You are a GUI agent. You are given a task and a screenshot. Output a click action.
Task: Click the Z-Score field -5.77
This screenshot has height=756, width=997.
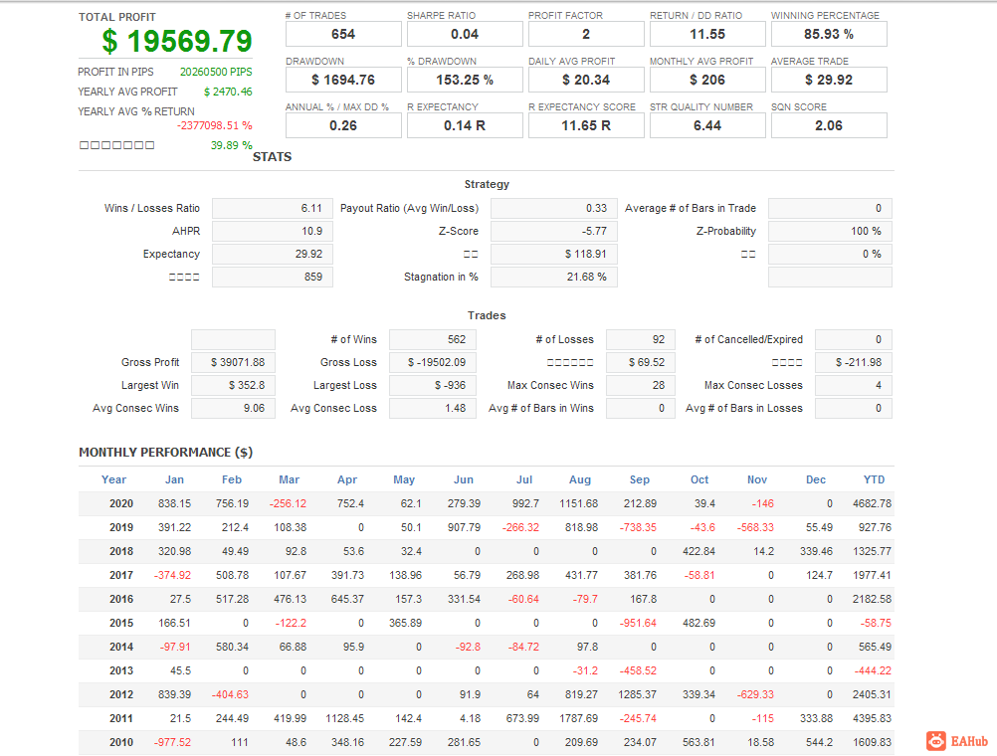(554, 232)
